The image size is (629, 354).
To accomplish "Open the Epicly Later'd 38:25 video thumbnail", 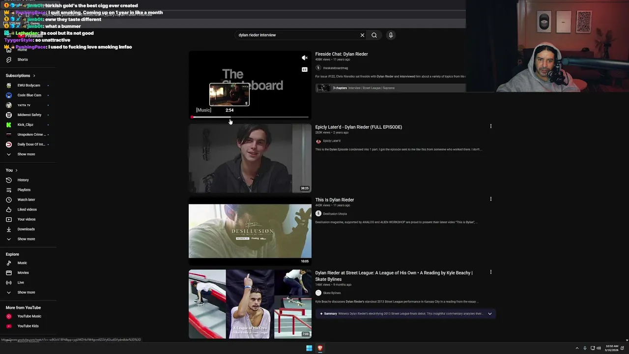I will coord(250,158).
